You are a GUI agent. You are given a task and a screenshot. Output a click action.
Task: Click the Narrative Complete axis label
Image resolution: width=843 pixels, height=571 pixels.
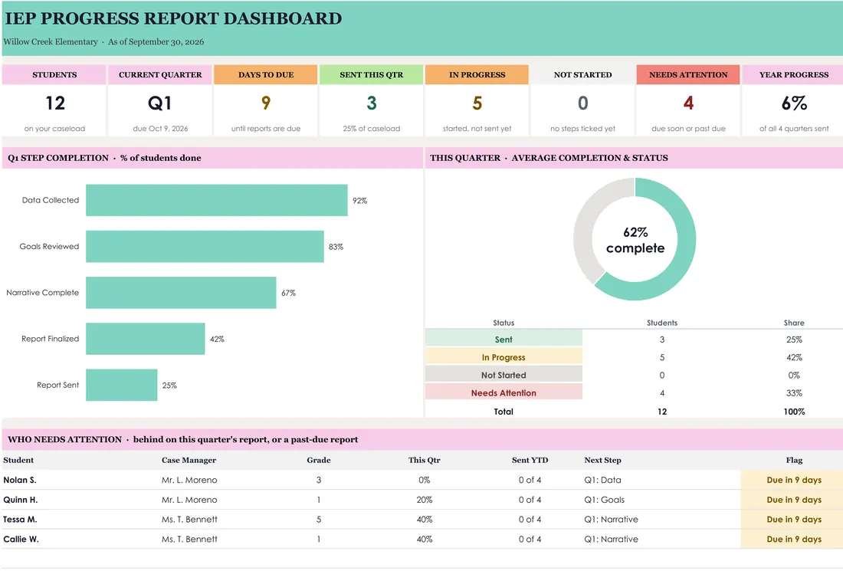point(42,293)
